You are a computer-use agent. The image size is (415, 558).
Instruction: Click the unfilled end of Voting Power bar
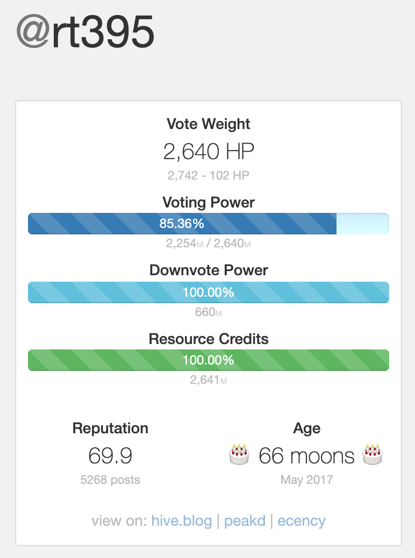pyautogui.click(x=362, y=224)
